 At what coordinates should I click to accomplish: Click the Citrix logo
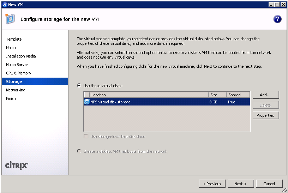(x=17, y=165)
